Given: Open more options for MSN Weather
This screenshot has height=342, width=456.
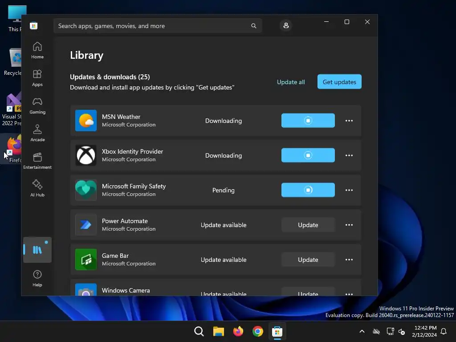Looking at the screenshot, I should [349, 121].
